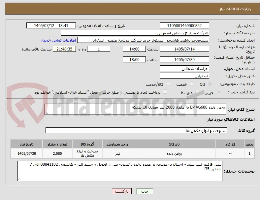
Task: Click the بازگشت (back) button
Action: [122, 191]
